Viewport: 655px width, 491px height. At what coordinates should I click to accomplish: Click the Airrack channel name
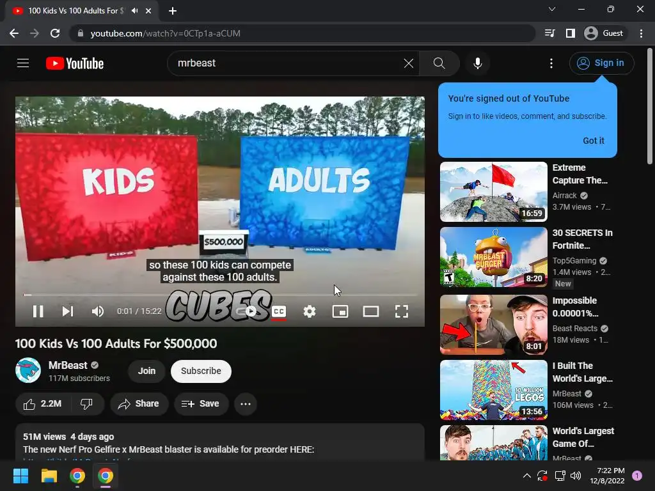(564, 196)
